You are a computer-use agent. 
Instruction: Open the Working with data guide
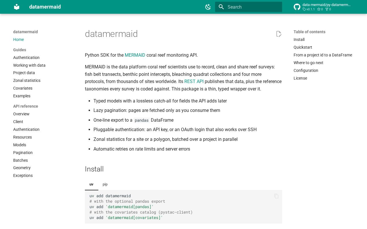(29, 65)
